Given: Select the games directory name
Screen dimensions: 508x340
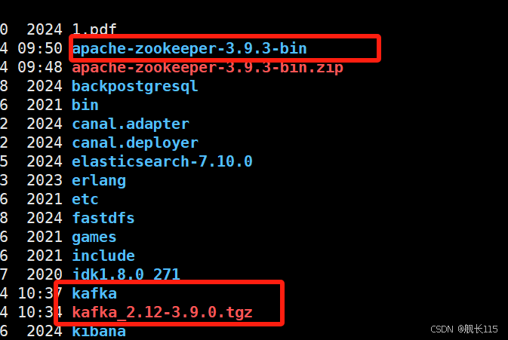Looking at the screenshot, I should coord(94,237).
